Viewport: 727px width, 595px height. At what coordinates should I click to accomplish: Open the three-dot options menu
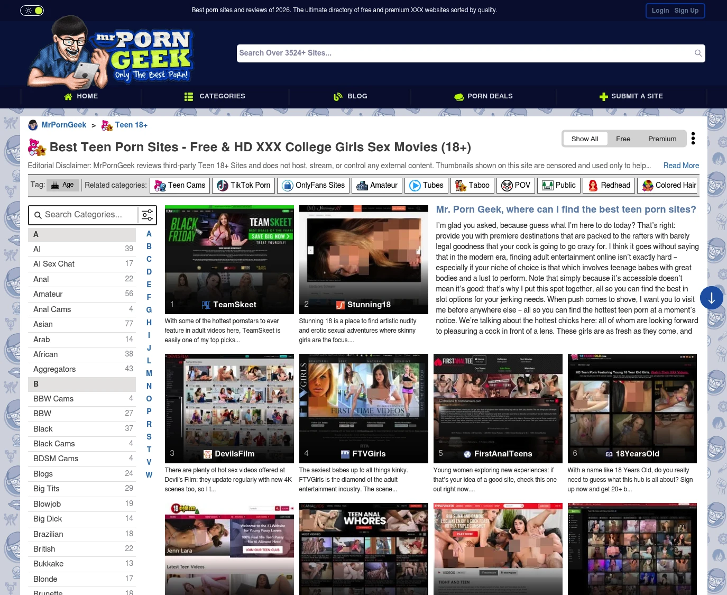click(693, 139)
